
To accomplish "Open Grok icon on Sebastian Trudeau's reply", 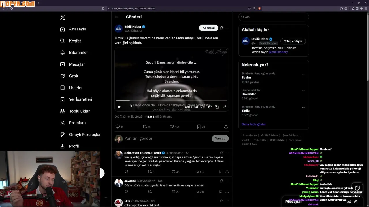I will tap(222, 153).
